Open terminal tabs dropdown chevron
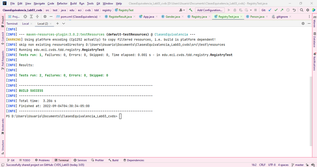The image size is (317, 167). coord(63,24)
